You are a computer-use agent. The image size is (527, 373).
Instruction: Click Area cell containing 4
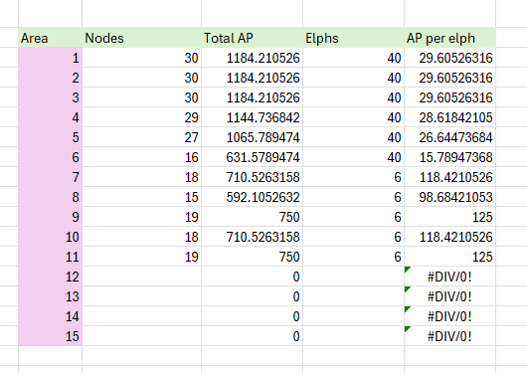click(x=50, y=117)
